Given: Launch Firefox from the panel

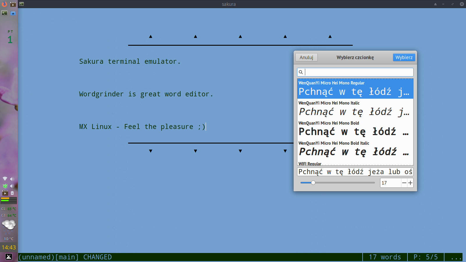Looking at the screenshot, I should pos(4,4).
